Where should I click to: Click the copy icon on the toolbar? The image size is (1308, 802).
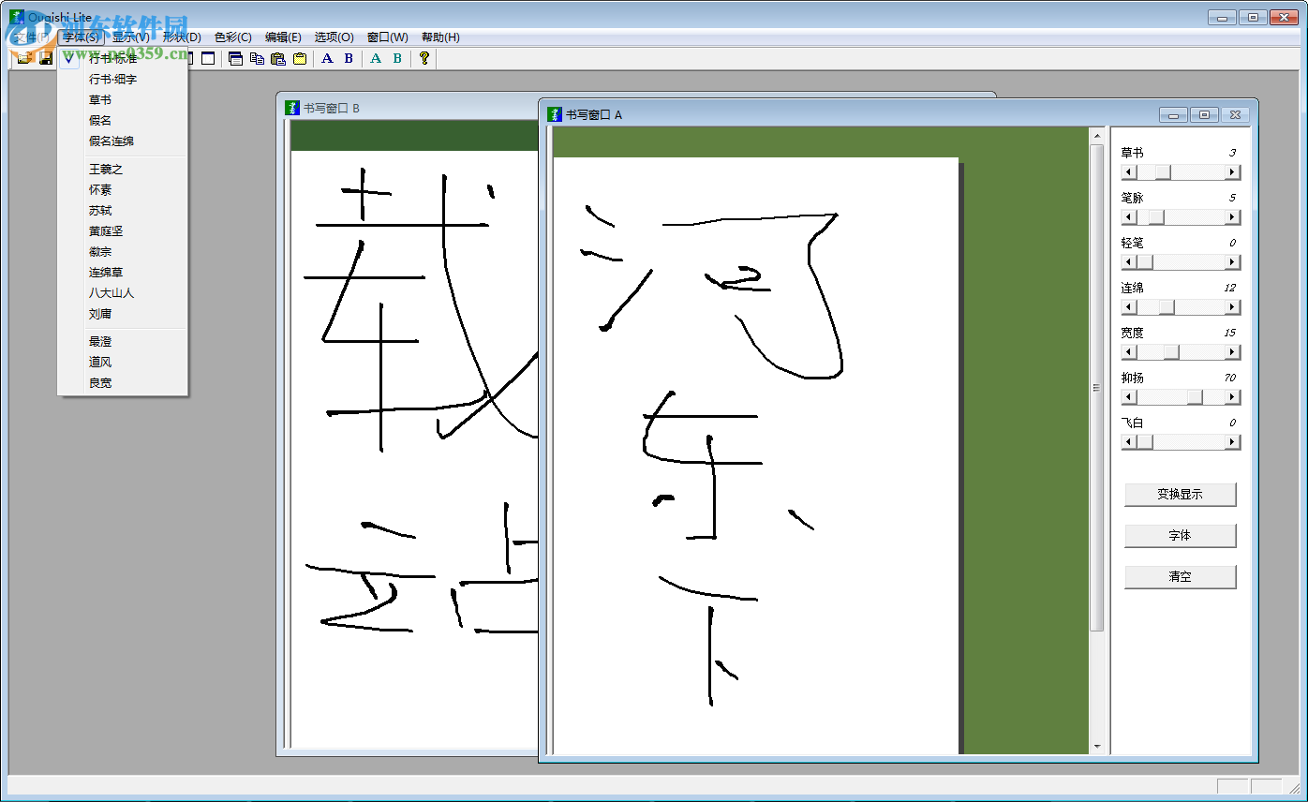point(256,58)
